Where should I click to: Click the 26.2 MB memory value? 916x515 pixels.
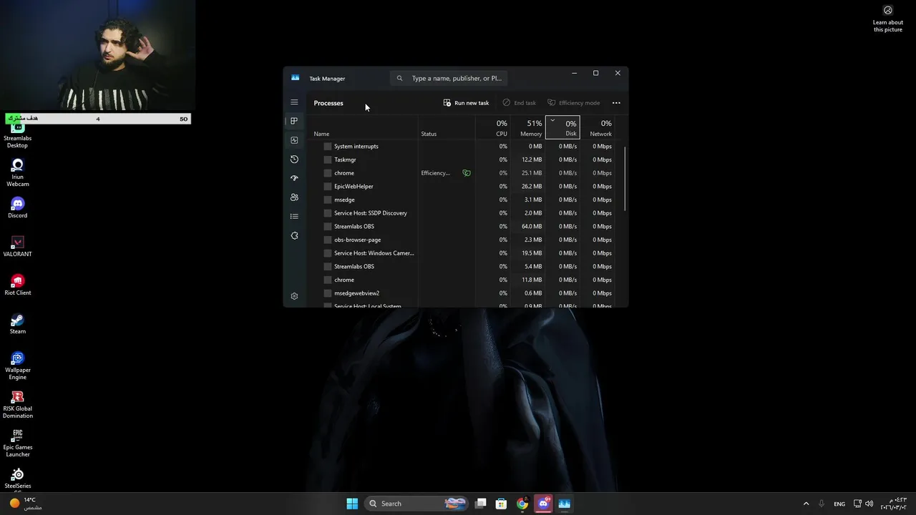pyautogui.click(x=532, y=186)
